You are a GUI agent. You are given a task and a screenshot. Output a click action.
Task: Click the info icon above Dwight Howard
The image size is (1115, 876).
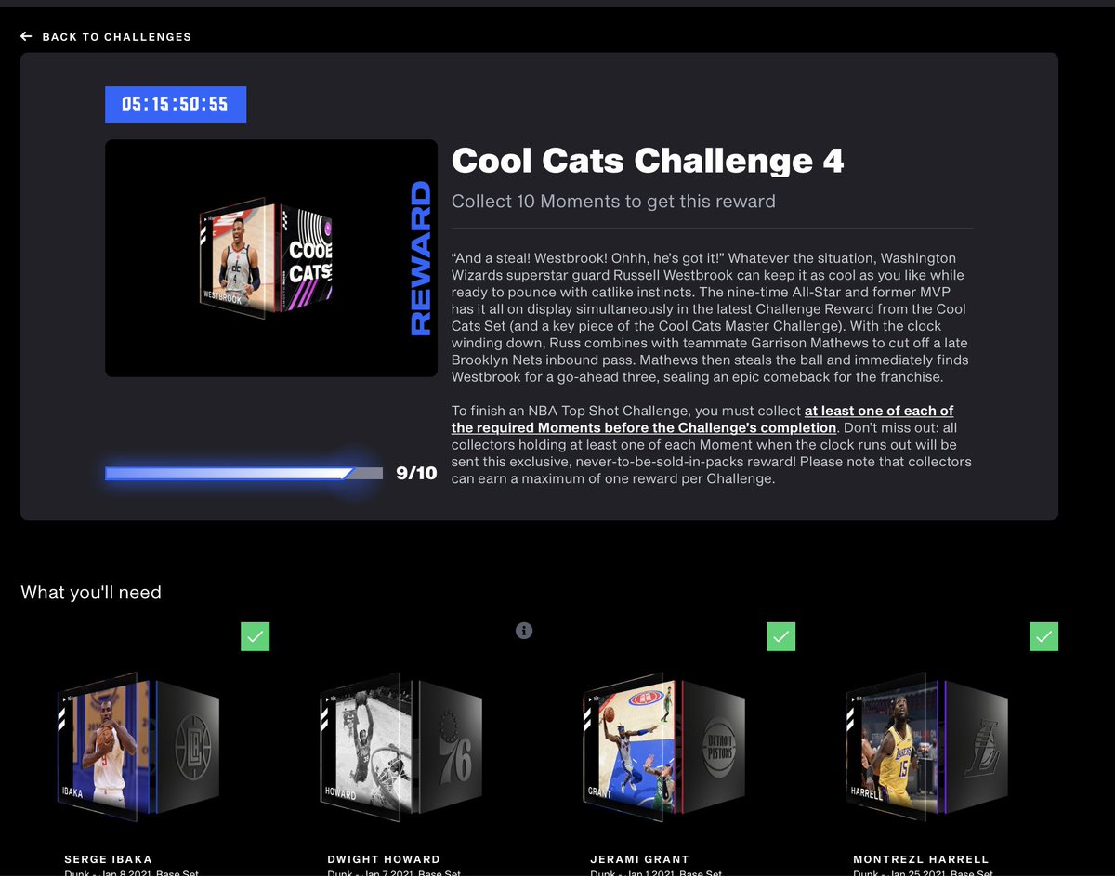524,631
